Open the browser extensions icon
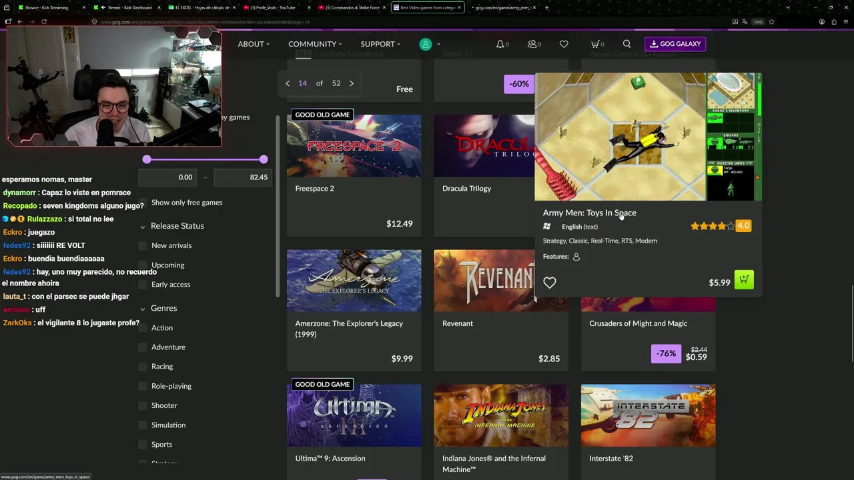This screenshot has height=480, width=854. (833, 21)
